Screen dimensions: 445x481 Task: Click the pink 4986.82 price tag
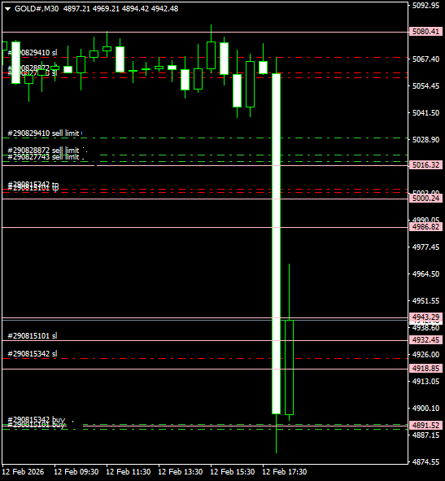tap(425, 227)
